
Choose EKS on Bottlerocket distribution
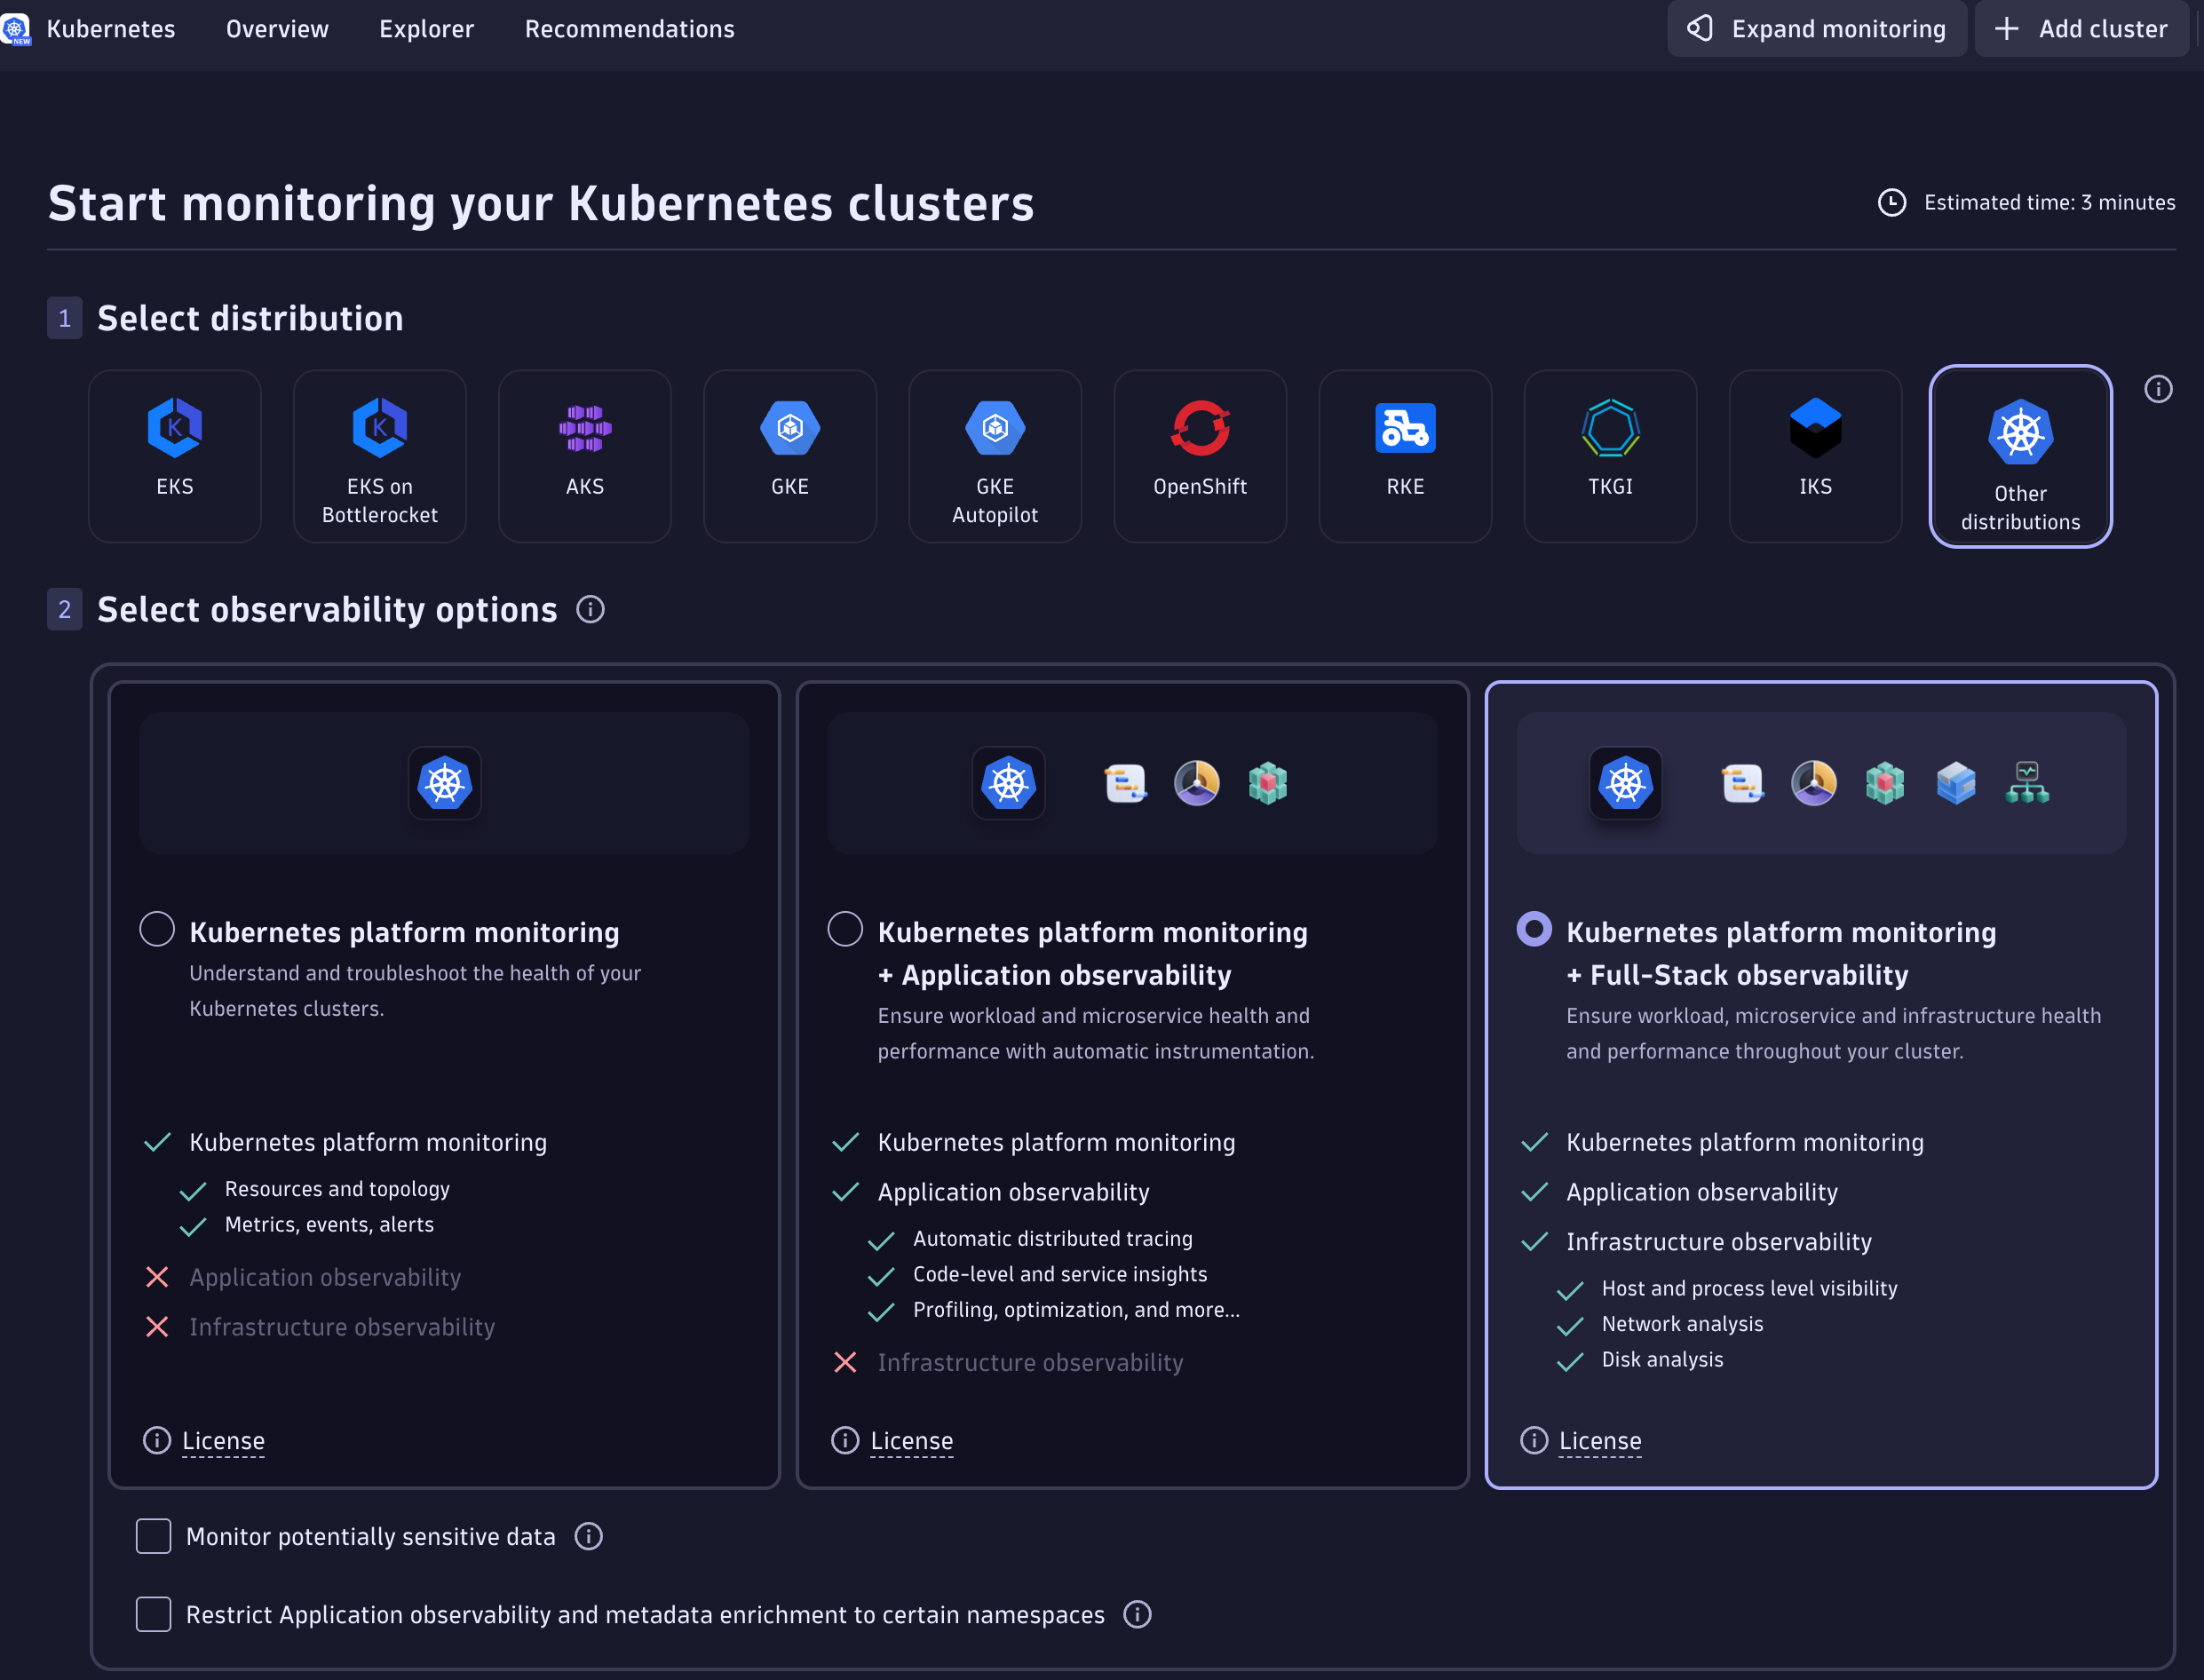[x=379, y=455]
